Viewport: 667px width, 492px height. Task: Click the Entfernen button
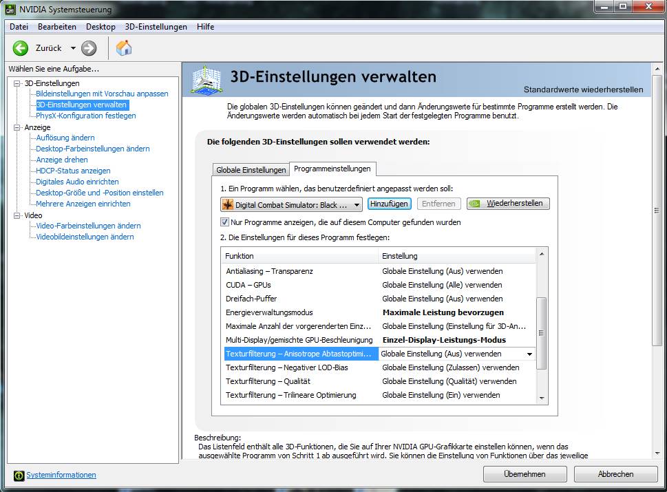pos(438,204)
